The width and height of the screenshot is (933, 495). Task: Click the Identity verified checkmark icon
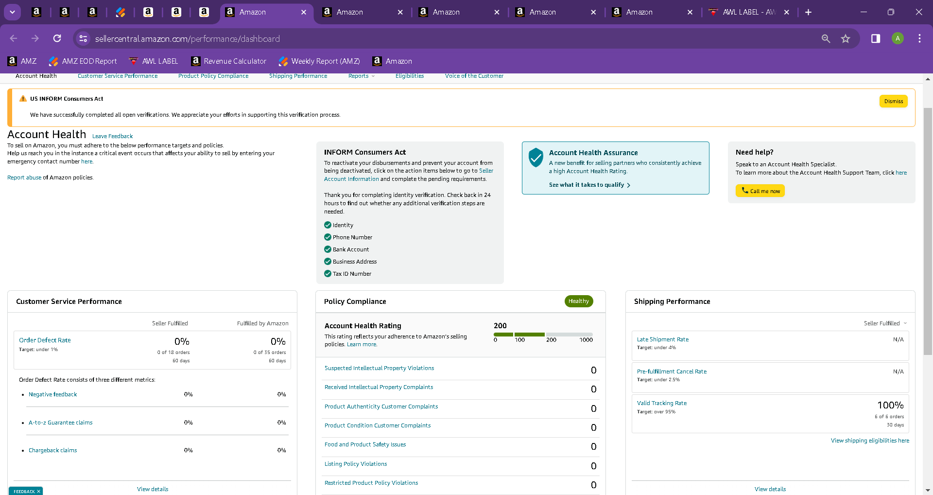pyautogui.click(x=328, y=225)
